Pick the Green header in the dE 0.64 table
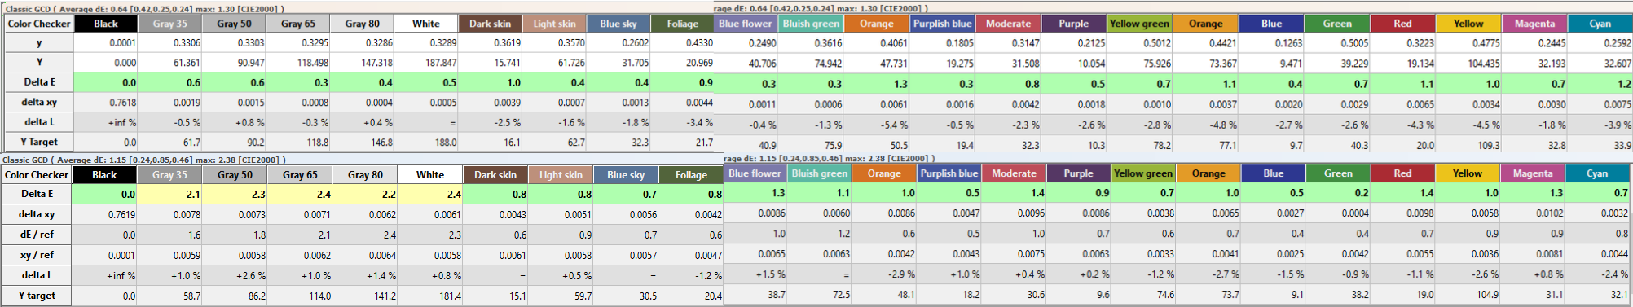1633x307 pixels. coord(1337,24)
